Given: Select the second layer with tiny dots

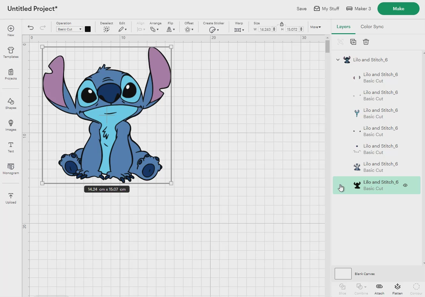Looking at the screenshot, I should coord(377,95).
